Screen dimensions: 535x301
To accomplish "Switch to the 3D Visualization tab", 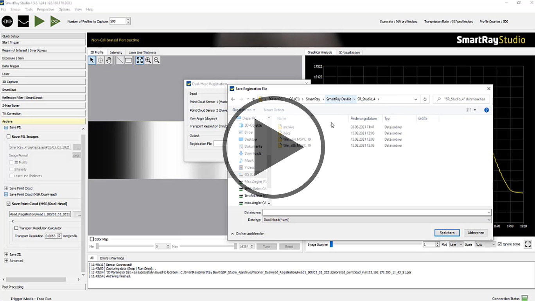I will click(349, 52).
